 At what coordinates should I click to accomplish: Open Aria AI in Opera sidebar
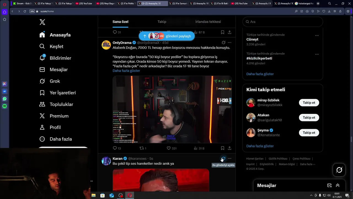pyautogui.click(x=5, y=84)
